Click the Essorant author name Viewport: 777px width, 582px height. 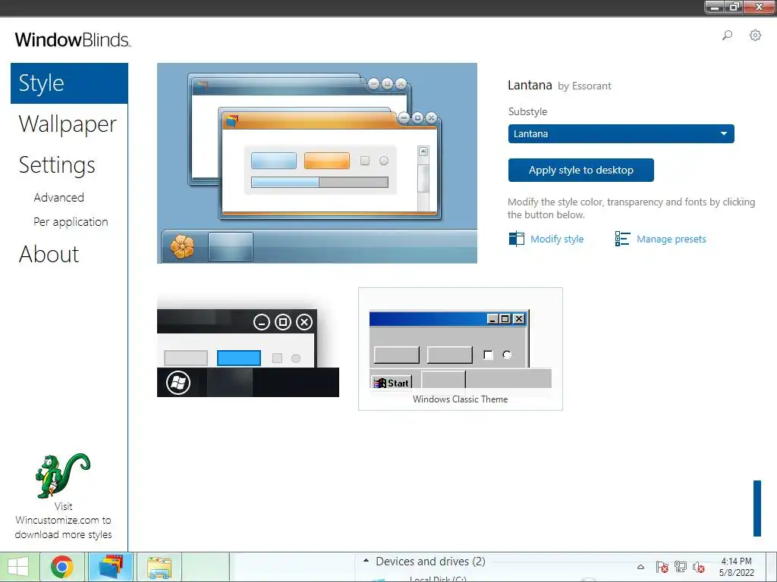(591, 86)
